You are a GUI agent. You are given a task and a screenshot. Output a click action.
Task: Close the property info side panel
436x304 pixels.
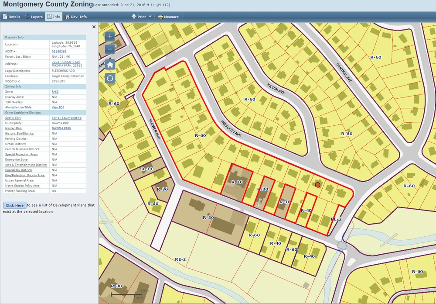(94, 27)
